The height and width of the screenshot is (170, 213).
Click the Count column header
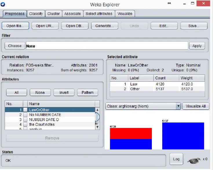pyautogui.click(x=166, y=78)
